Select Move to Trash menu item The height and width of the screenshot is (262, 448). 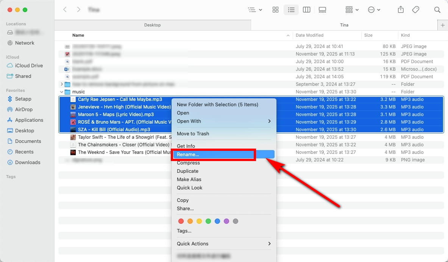coord(193,134)
